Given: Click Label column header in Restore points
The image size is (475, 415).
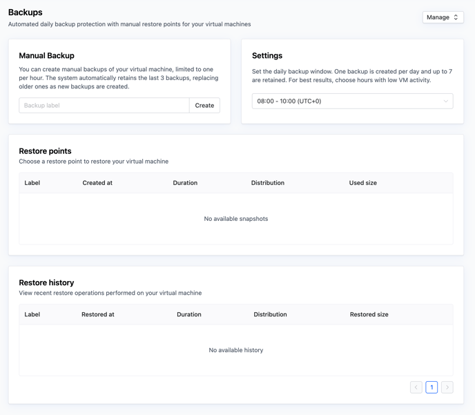Looking at the screenshot, I should pyautogui.click(x=32, y=183).
